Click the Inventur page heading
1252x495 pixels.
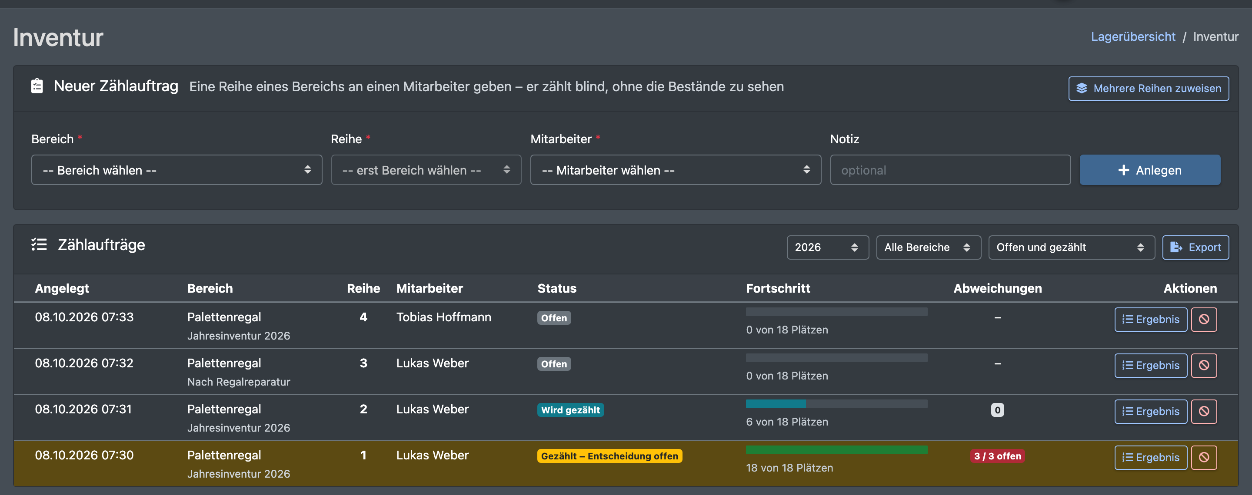click(58, 38)
